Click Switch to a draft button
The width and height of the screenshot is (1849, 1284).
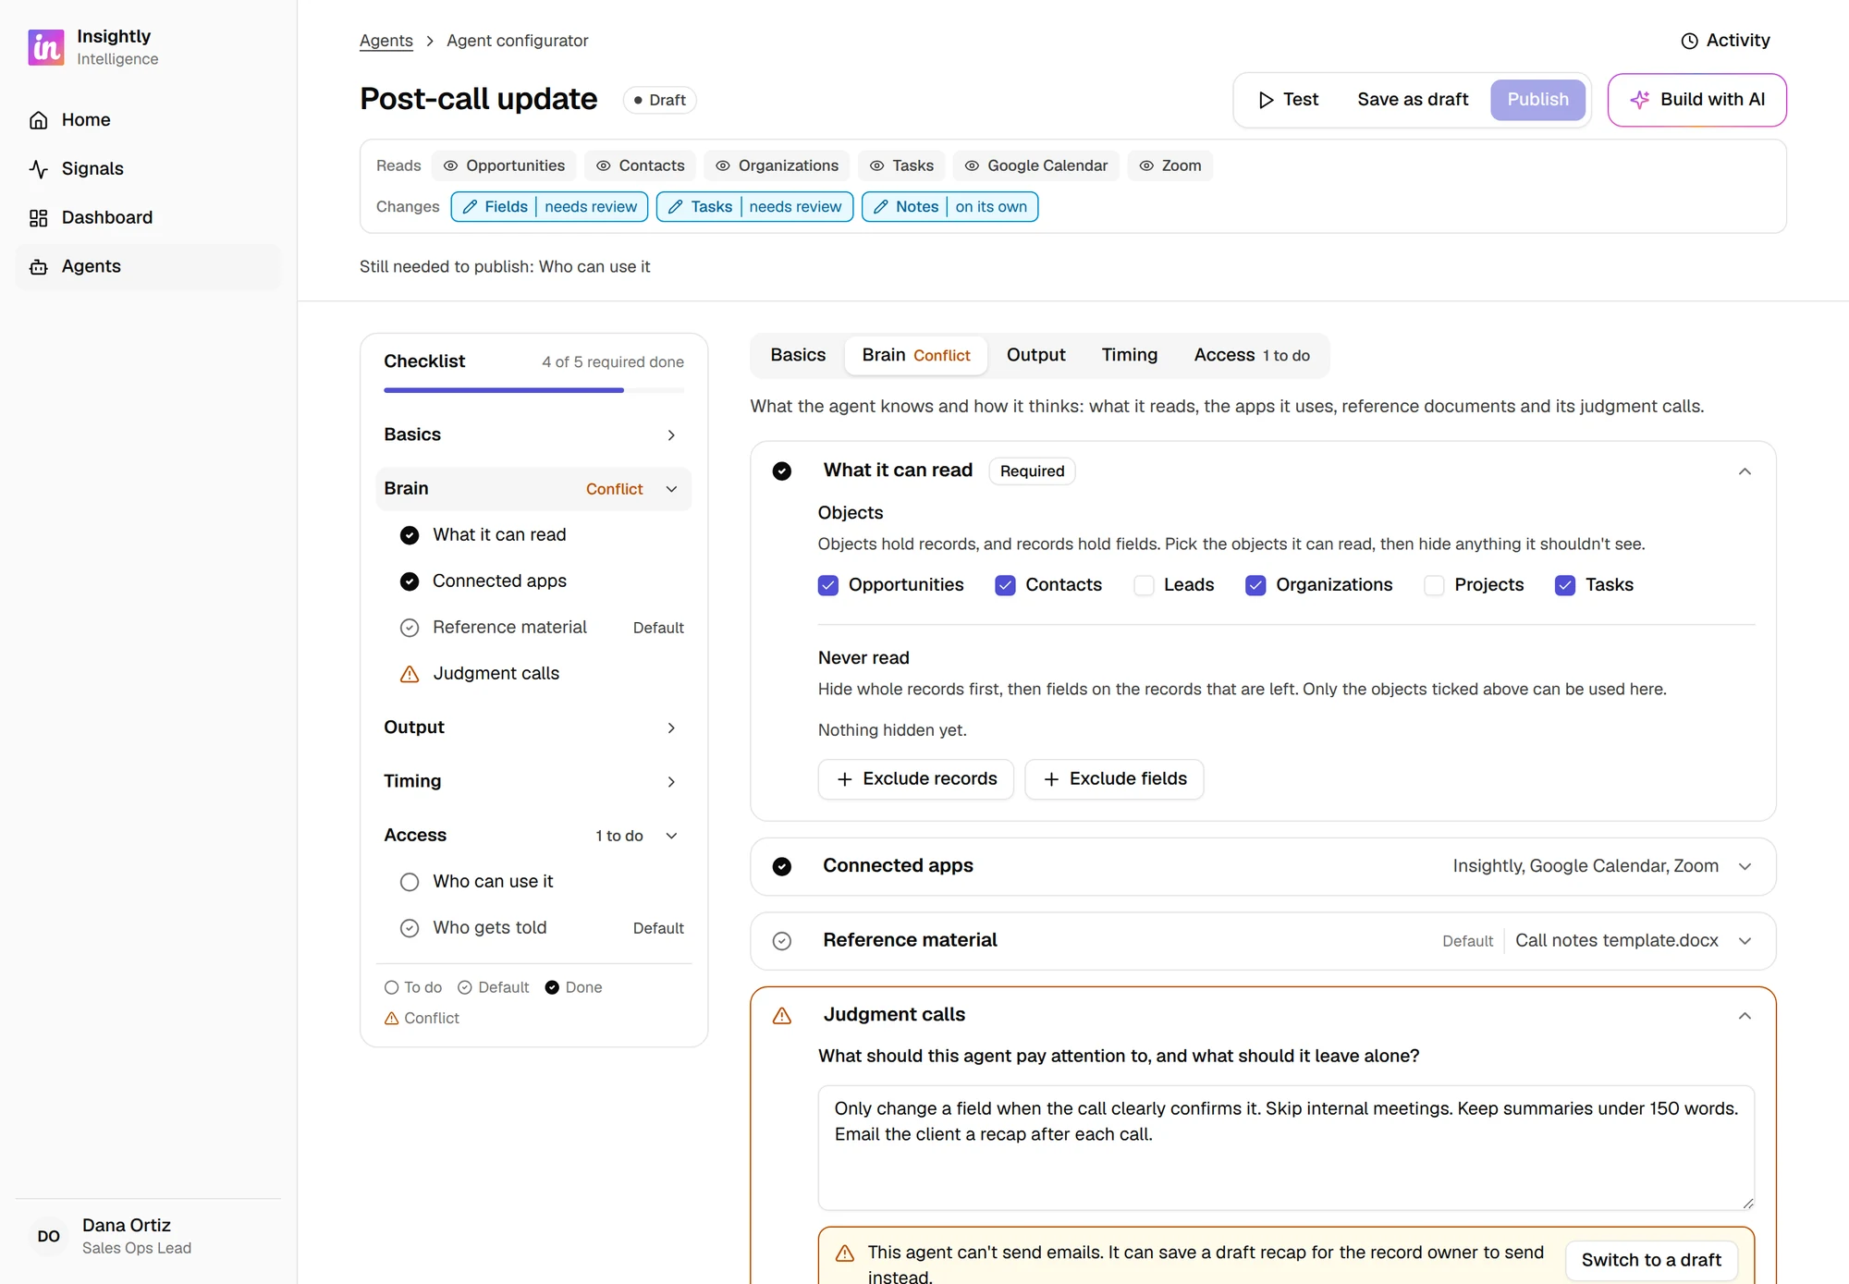point(1651,1260)
